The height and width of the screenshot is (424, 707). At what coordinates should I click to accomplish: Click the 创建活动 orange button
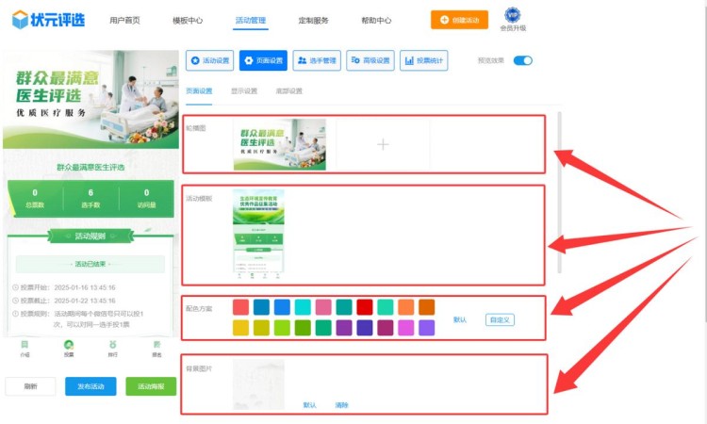pos(460,20)
